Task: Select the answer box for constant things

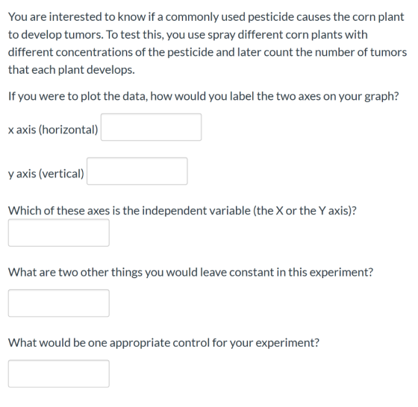Action: [59, 303]
